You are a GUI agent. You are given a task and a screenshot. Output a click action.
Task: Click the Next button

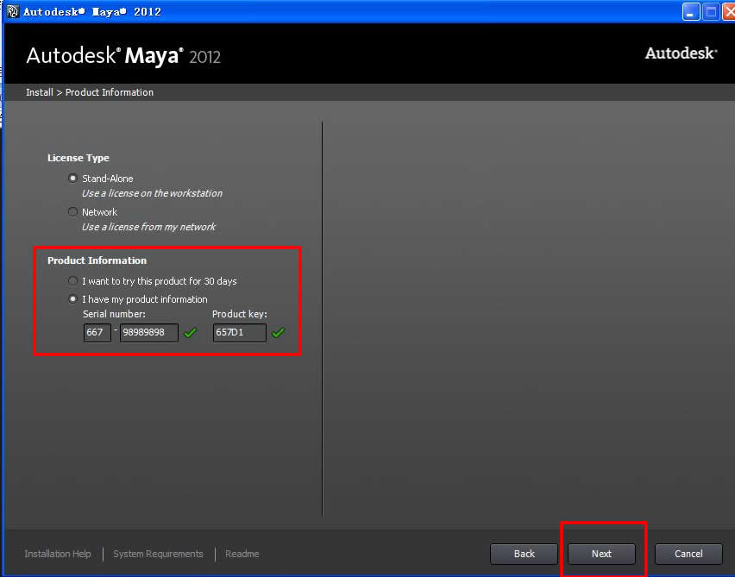pyautogui.click(x=601, y=554)
